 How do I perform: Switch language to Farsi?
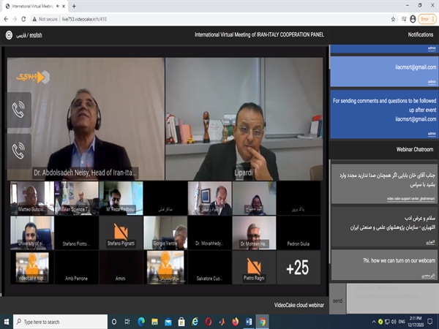coord(21,35)
